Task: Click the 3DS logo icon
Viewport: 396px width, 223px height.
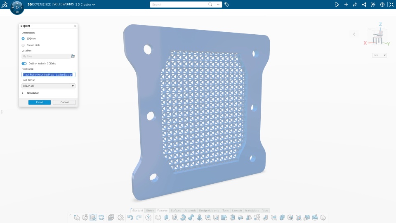Action: tap(5, 5)
